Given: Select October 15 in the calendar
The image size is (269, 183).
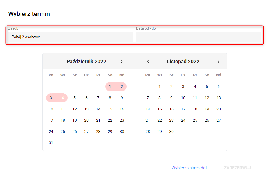Looking at the screenshot, I should point(110,109).
